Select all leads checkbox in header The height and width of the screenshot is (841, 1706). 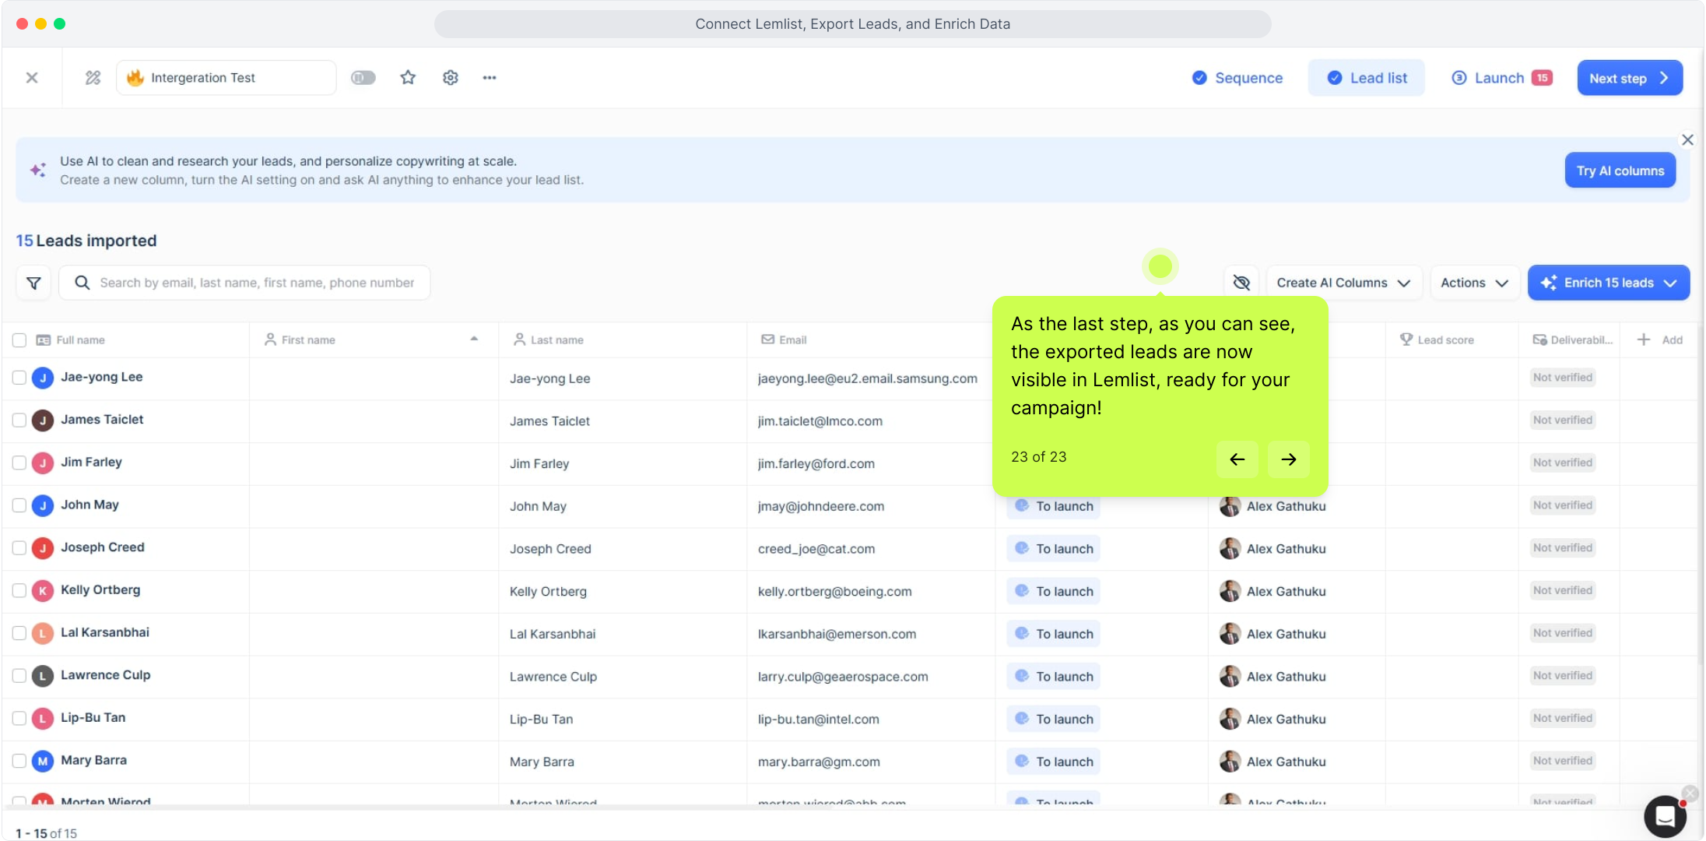coord(19,340)
